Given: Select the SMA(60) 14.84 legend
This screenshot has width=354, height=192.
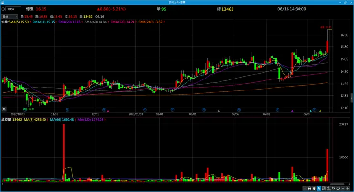Looking at the screenshot, I should (x=97, y=22).
